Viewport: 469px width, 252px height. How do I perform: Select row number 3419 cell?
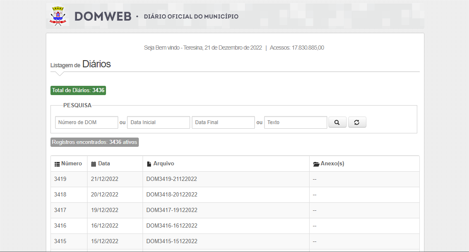(x=60, y=179)
